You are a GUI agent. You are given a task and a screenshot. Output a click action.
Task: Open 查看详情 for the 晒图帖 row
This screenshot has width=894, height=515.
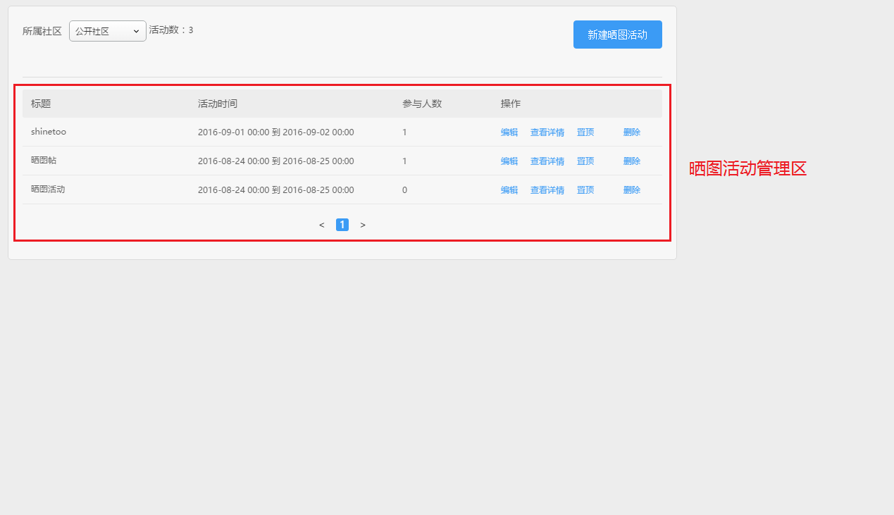[547, 161]
